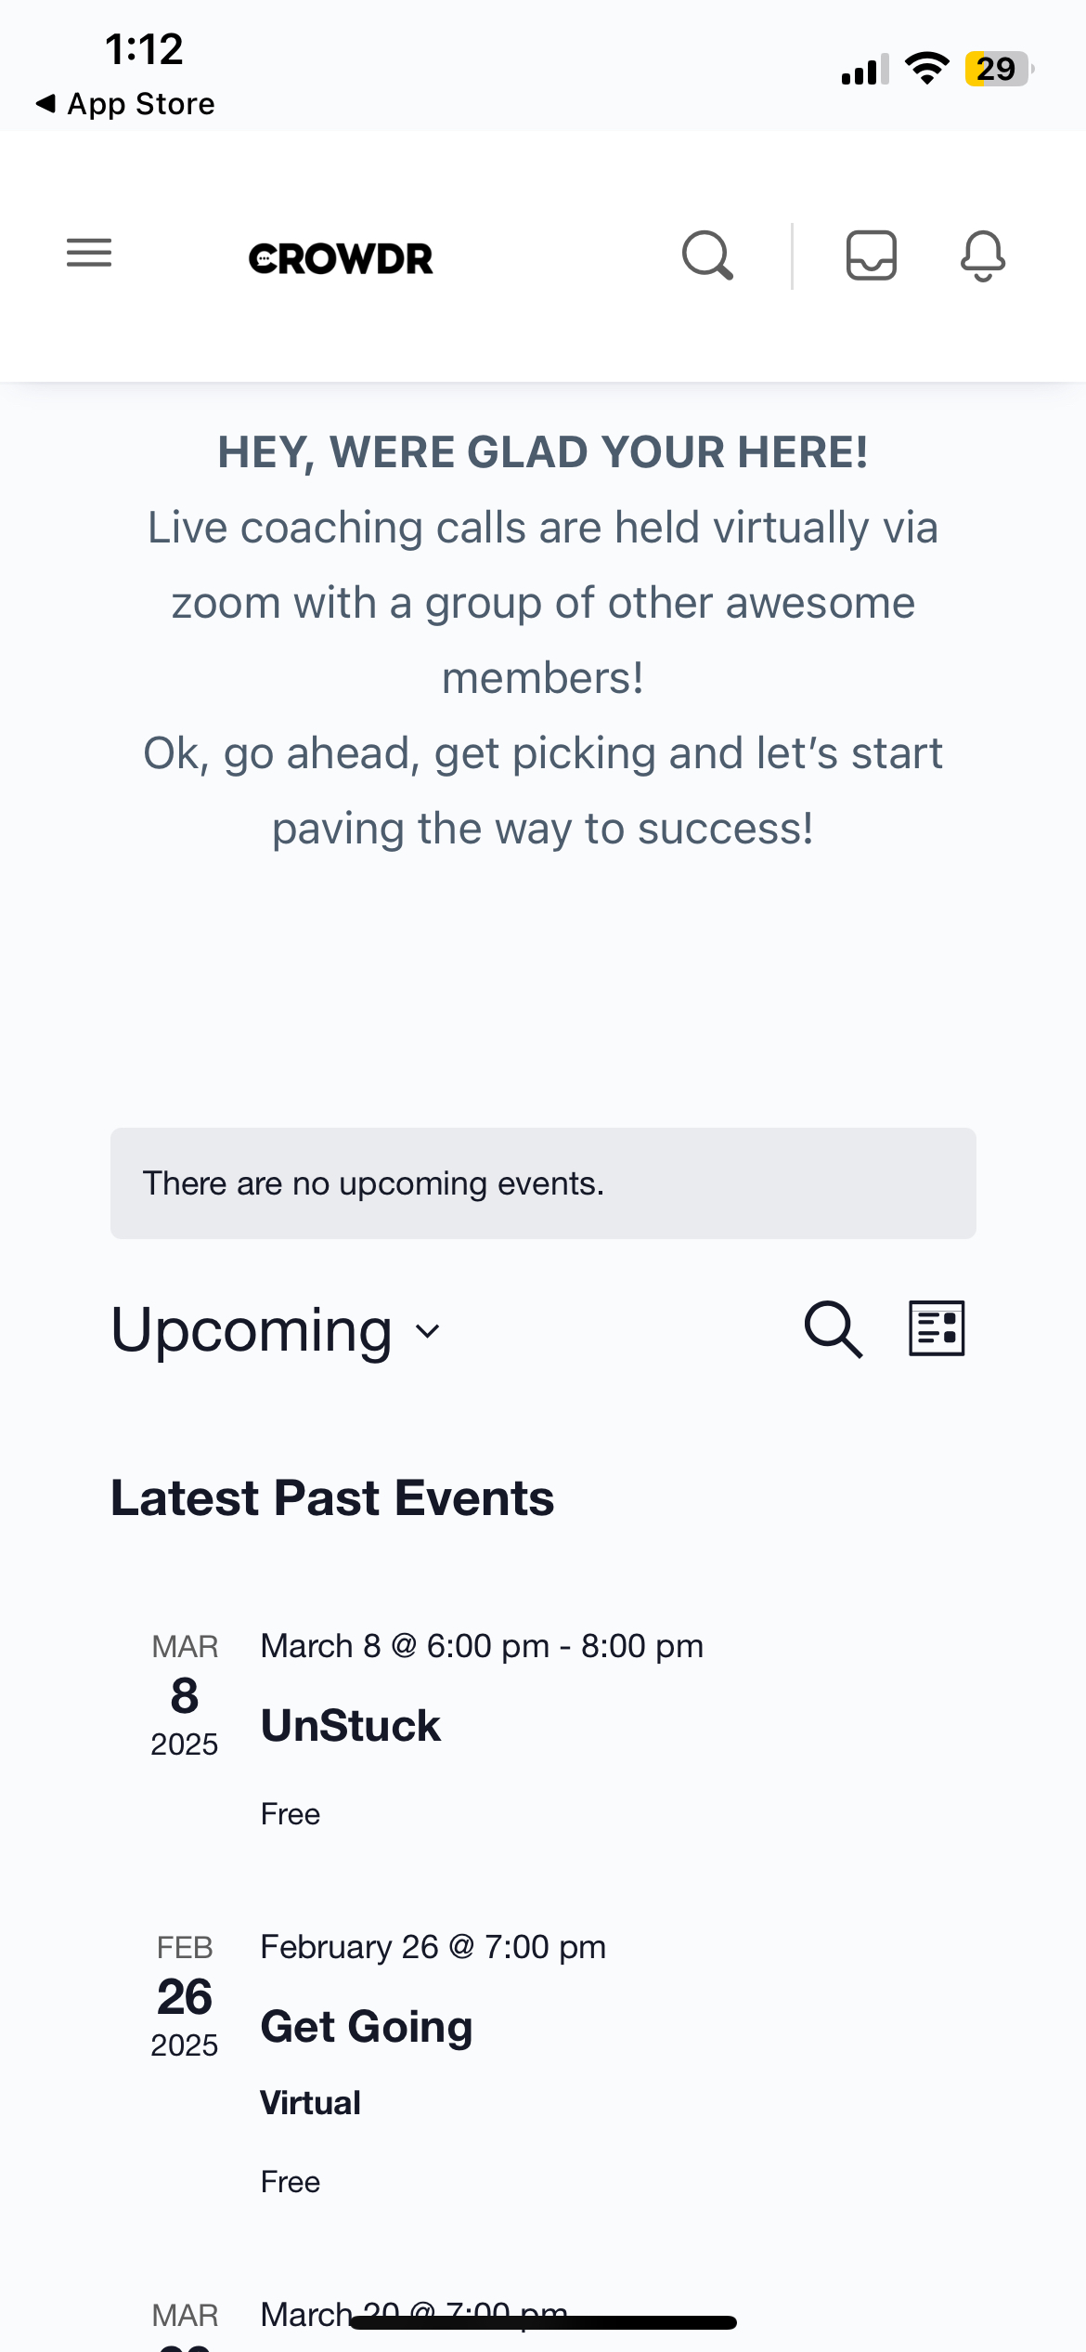
Task: Tap the February 26 event time
Action: tap(433, 1947)
